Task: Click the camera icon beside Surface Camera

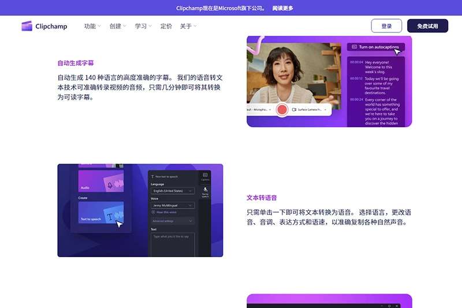Action: pyautogui.click(x=294, y=110)
